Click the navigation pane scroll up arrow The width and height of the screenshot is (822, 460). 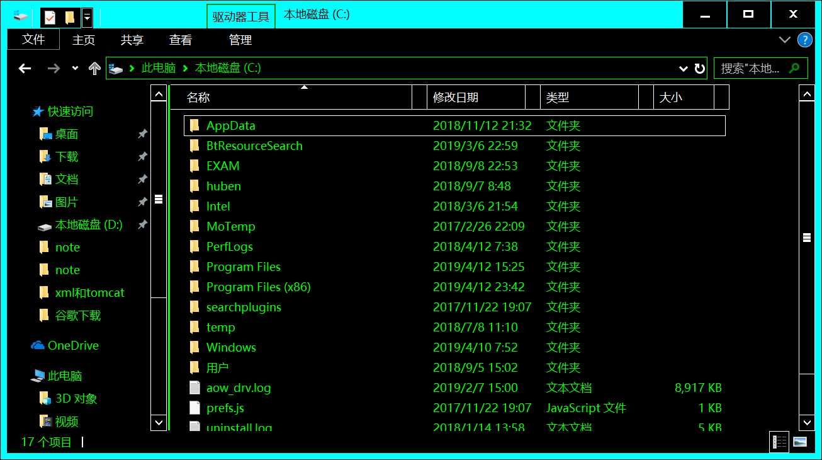click(x=159, y=94)
